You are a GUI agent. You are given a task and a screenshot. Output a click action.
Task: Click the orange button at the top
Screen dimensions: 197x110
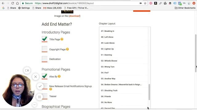(142, 11)
